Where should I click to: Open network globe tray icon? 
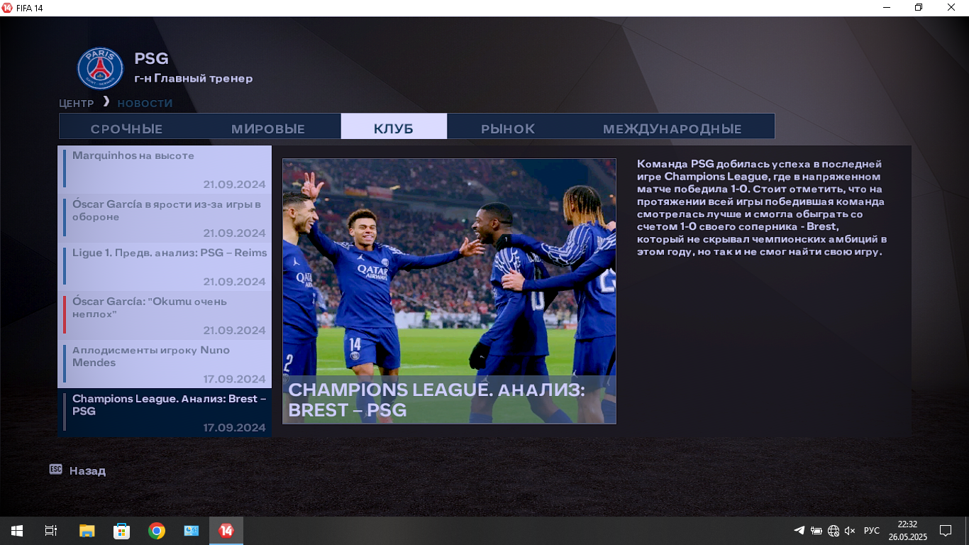pos(834,531)
